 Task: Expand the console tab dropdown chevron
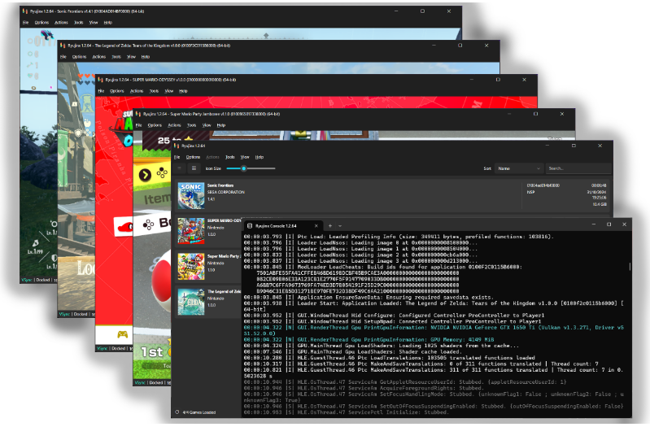click(x=340, y=226)
